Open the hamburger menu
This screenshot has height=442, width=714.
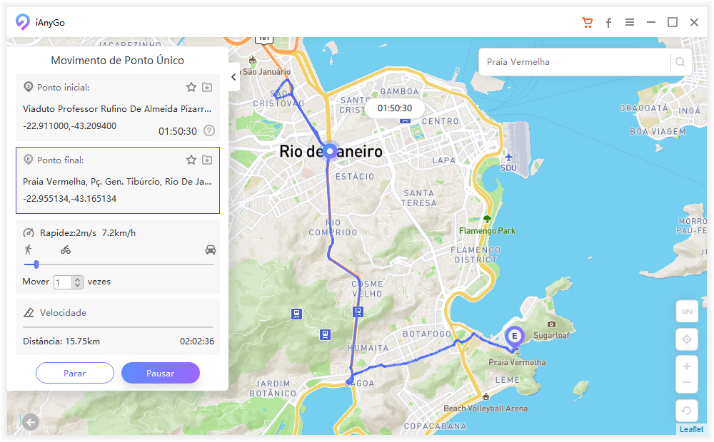point(630,22)
